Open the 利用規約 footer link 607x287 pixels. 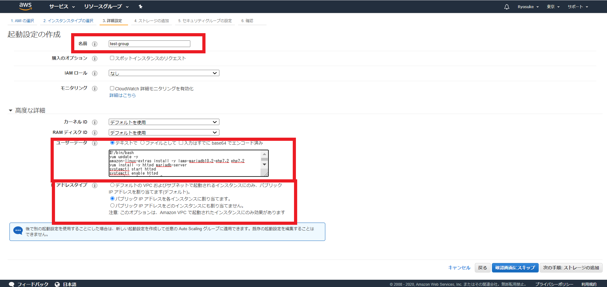589,284
